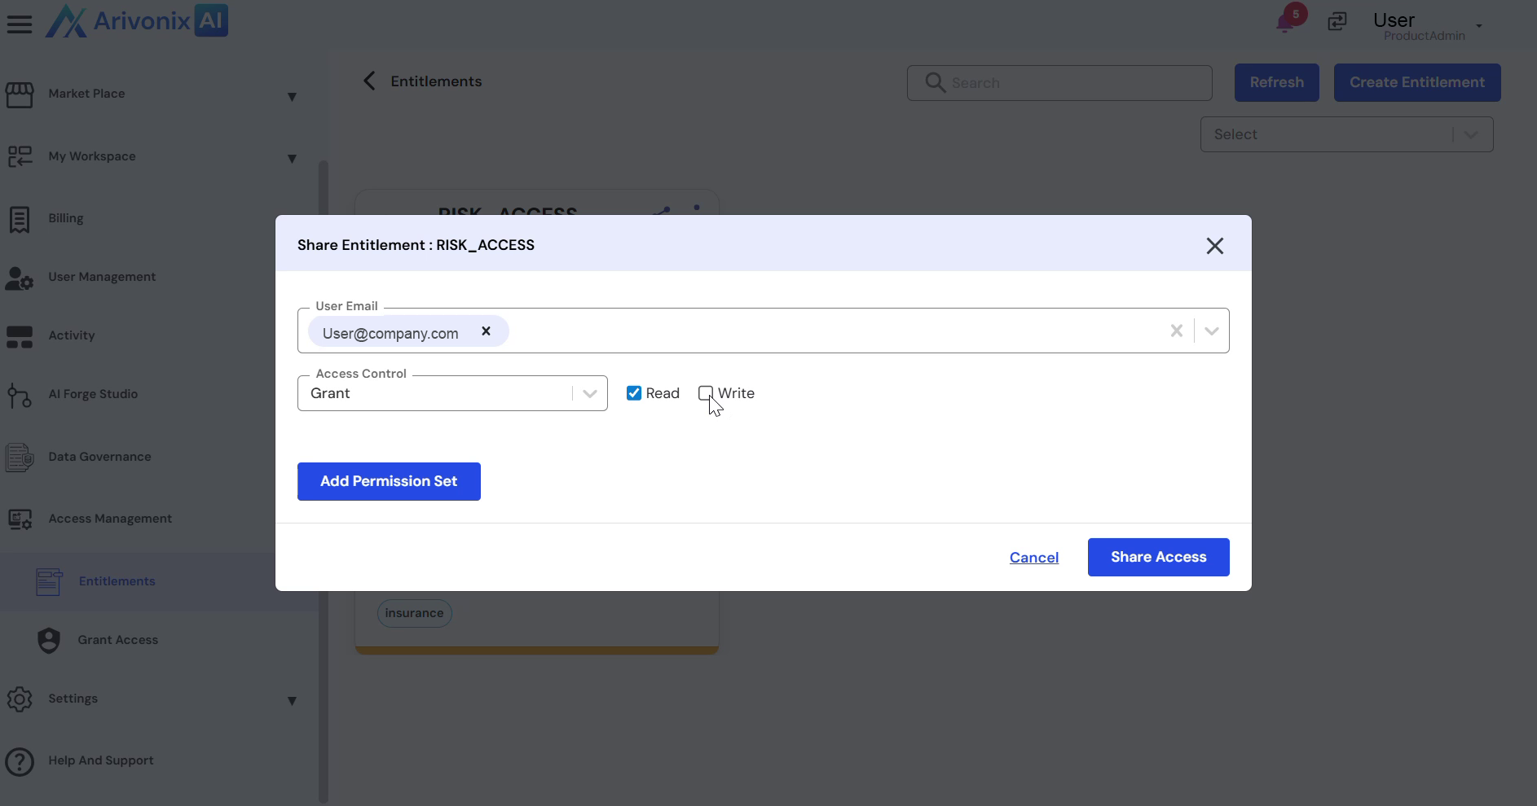Open the hamburger menu icon
1537x806 pixels.
coord(20,24)
